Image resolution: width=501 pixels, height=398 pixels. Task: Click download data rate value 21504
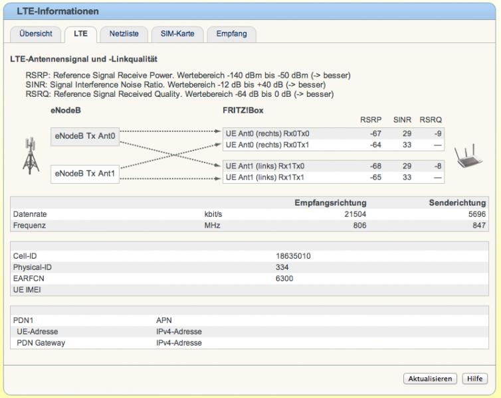(355, 214)
